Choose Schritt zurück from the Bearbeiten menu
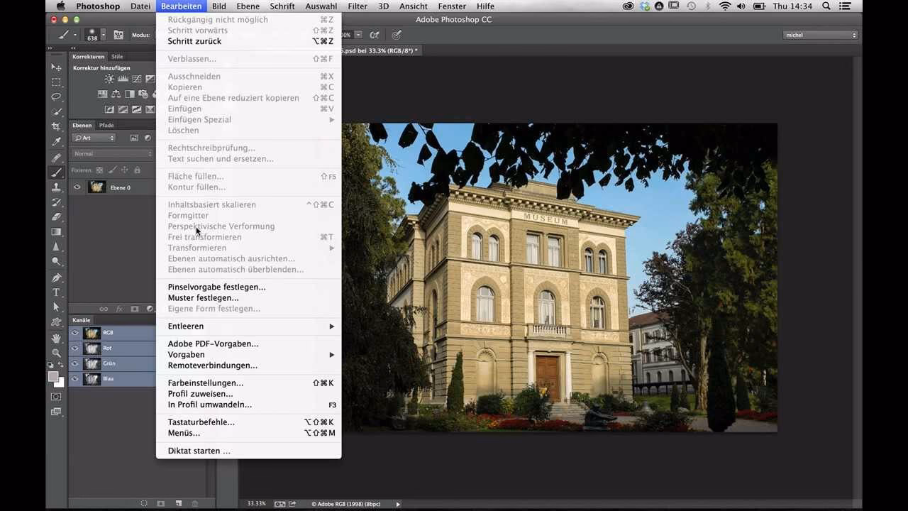The height and width of the screenshot is (511, 908). [x=193, y=41]
